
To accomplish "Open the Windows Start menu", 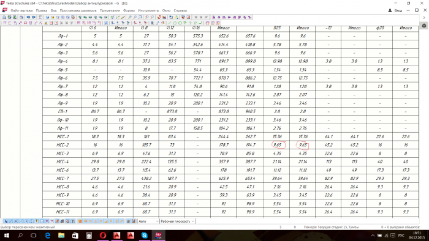I will pyautogui.click(x=7, y=235).
